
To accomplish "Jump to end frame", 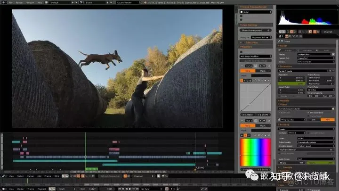I will coord(137,189).
